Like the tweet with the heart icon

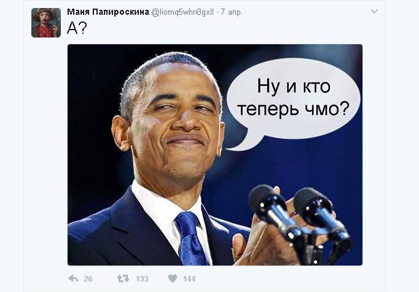(173, 278)
